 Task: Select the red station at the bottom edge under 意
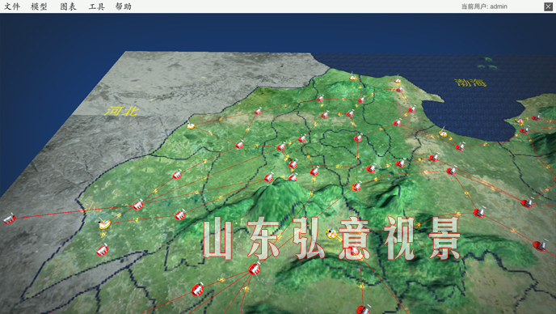tap(363, 310)
